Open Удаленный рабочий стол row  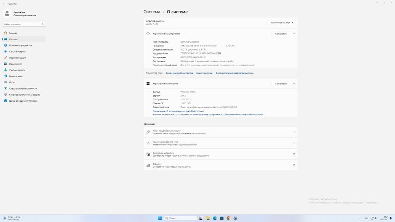pos(221,143)
